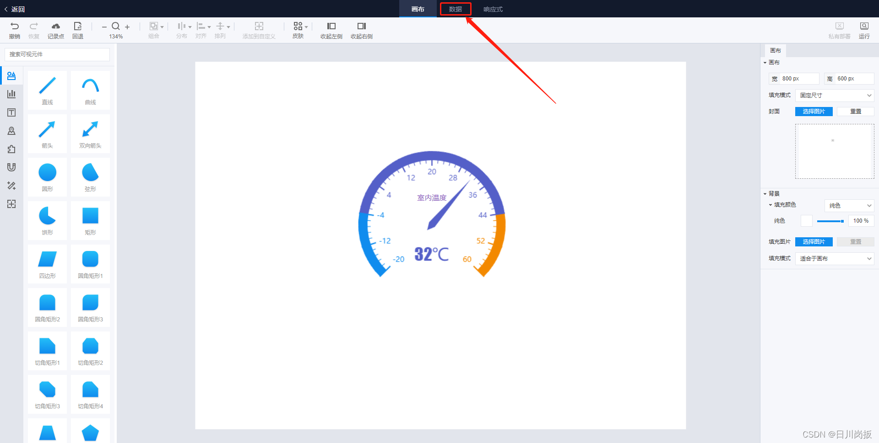Click the 私有部署 icon
879x443 pixels.
click(840, 26)
